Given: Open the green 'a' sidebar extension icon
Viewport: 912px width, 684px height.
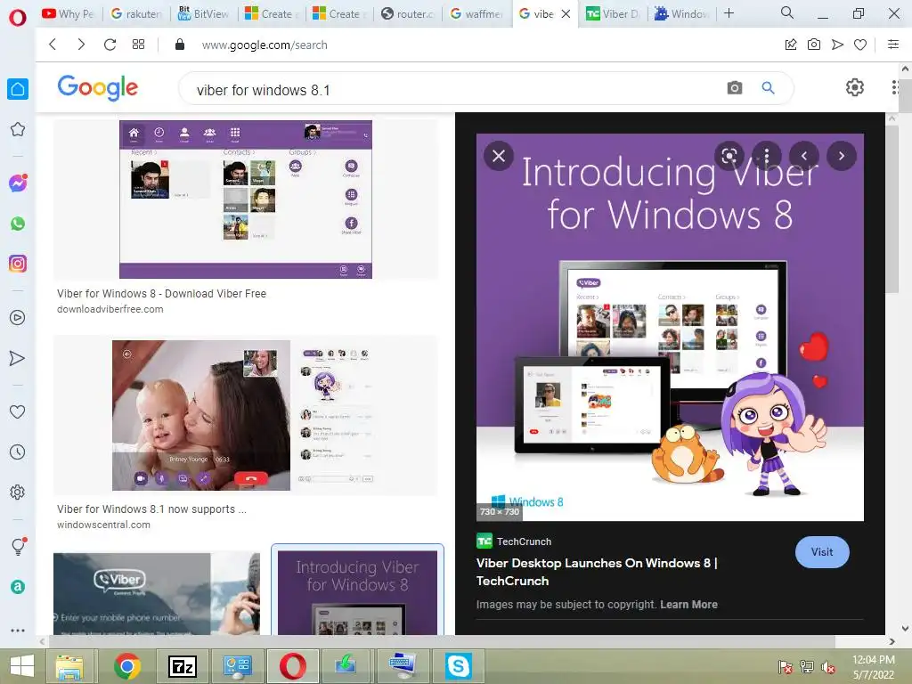Looking at the screenshot, I should point(18,587).
